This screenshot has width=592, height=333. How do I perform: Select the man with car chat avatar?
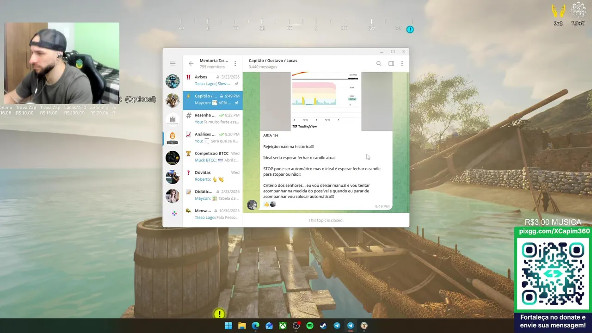pyautogui.click(x=173, y=177)
